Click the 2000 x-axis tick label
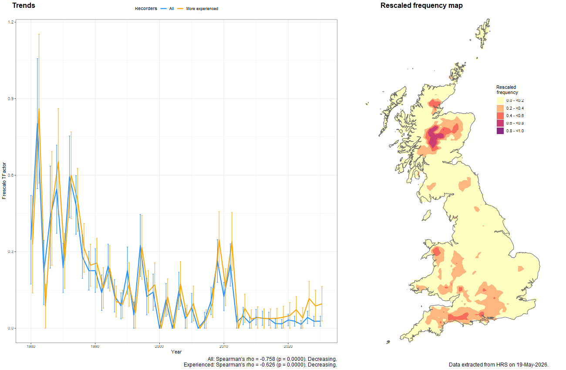 pyautogui.click(x=159, y=346)
